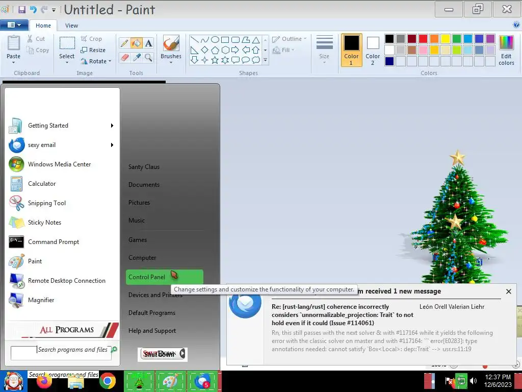Expand the Shapes gallery More arrow

click(x=265, y=60)
